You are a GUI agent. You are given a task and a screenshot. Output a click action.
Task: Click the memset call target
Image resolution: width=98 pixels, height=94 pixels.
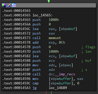click(55, 38)
